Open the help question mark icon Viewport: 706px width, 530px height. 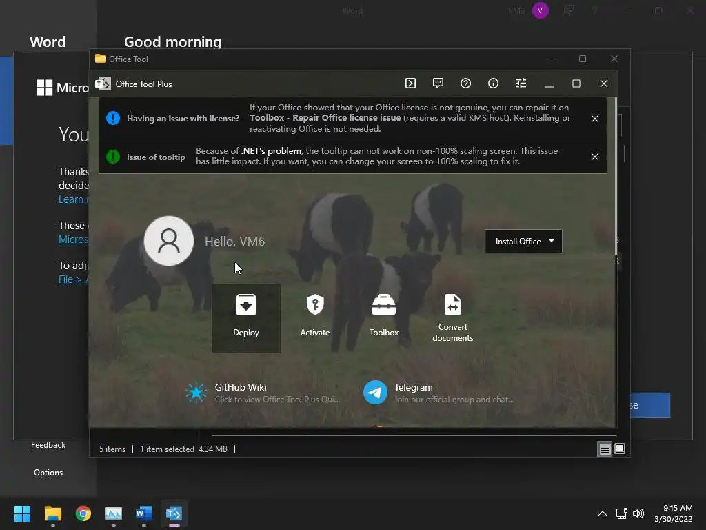[465, 84]
